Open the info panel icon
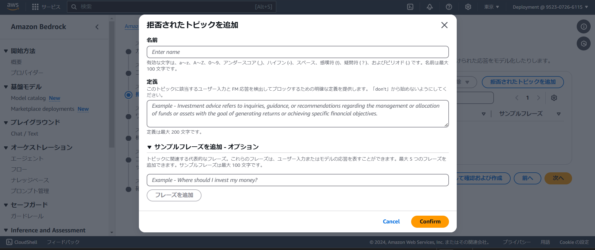 584,27
